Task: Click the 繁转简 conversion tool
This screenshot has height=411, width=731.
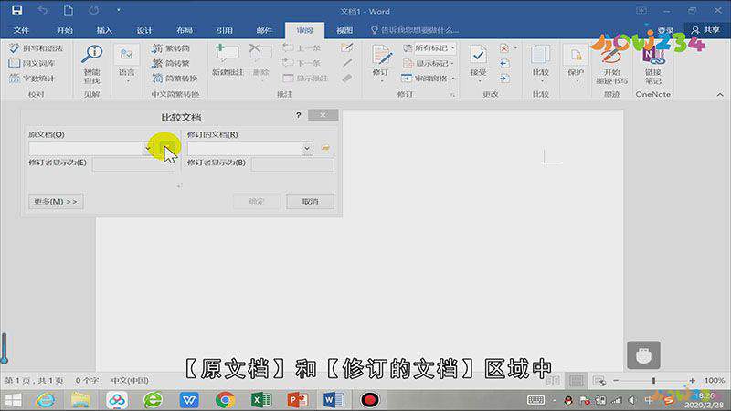Action: (171, 48)
